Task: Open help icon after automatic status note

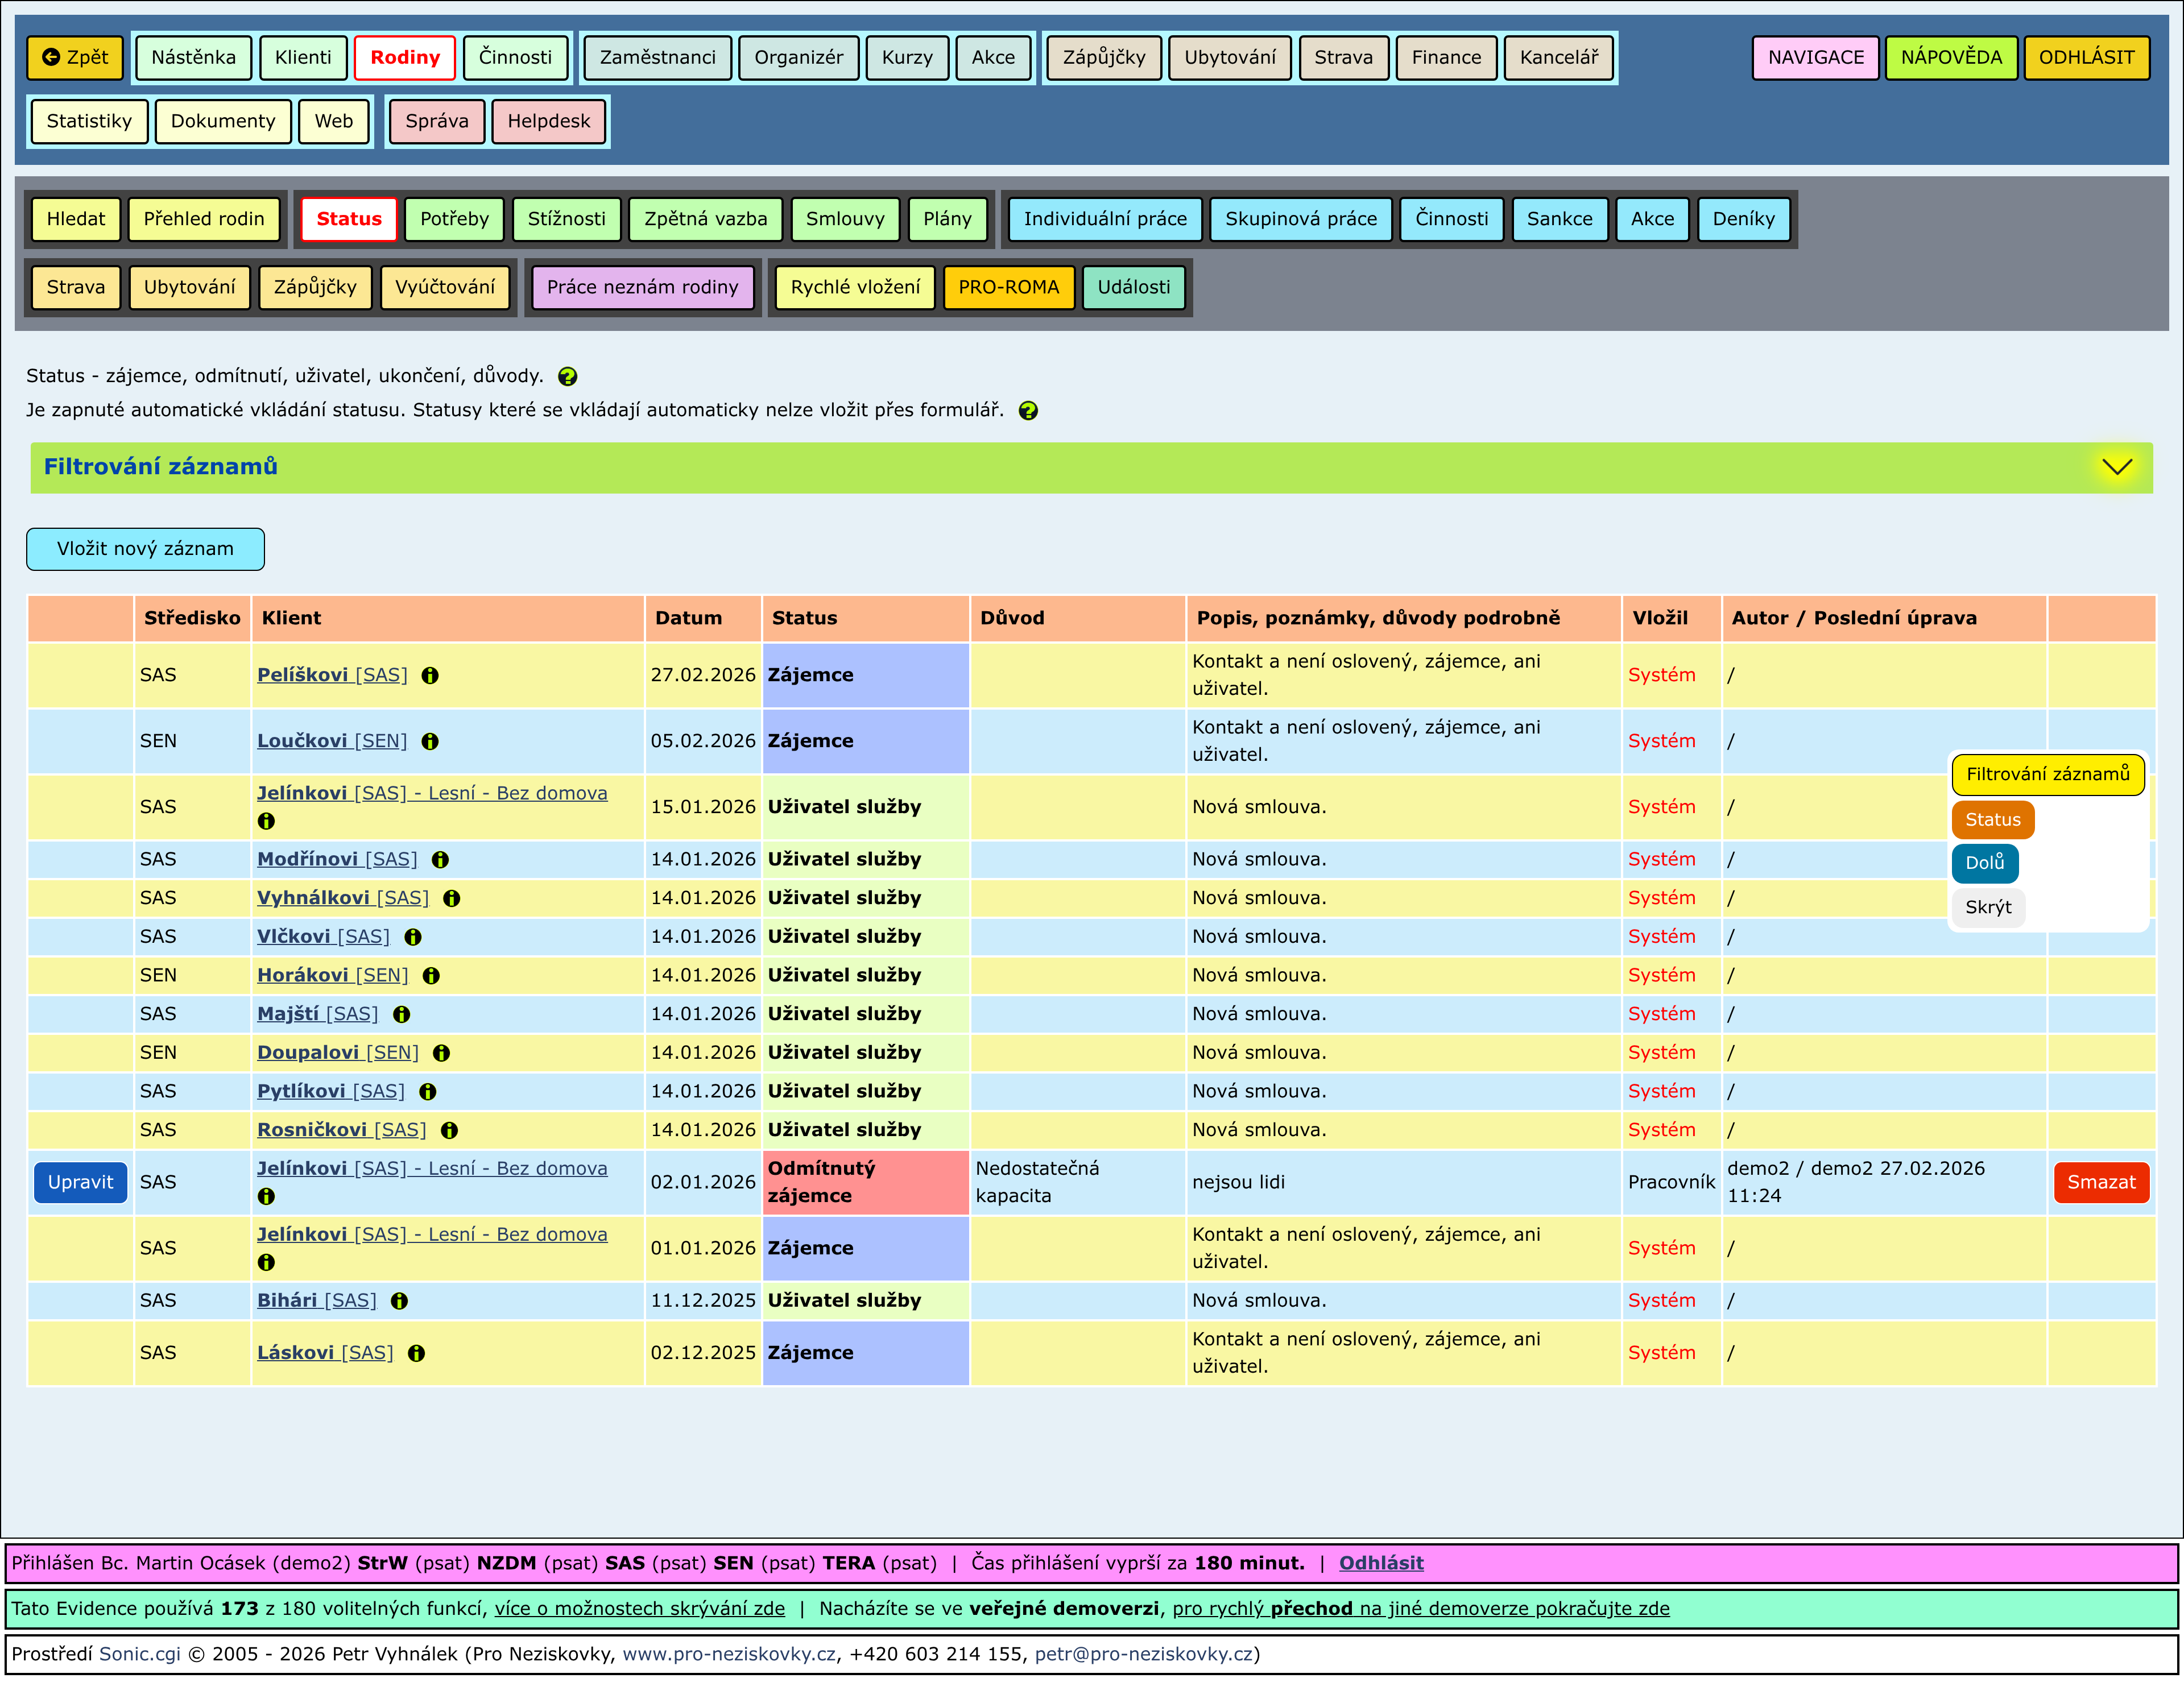Action: pyautogui.click(x=1028, y=411)
